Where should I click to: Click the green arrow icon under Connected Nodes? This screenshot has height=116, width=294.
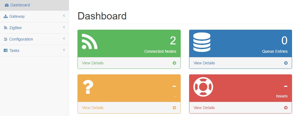coord(174,63)
